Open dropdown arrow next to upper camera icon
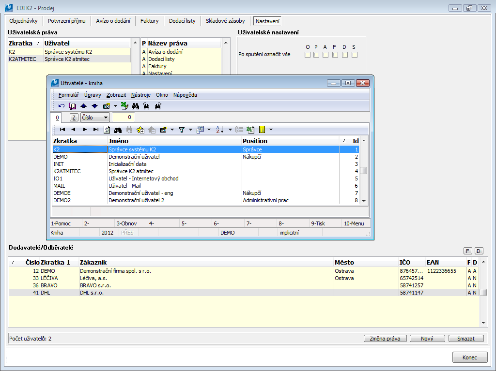 (115, 106)
